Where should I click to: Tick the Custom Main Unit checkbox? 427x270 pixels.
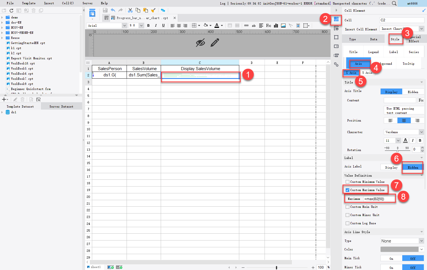pyautogui.click(x=347, y=207)
